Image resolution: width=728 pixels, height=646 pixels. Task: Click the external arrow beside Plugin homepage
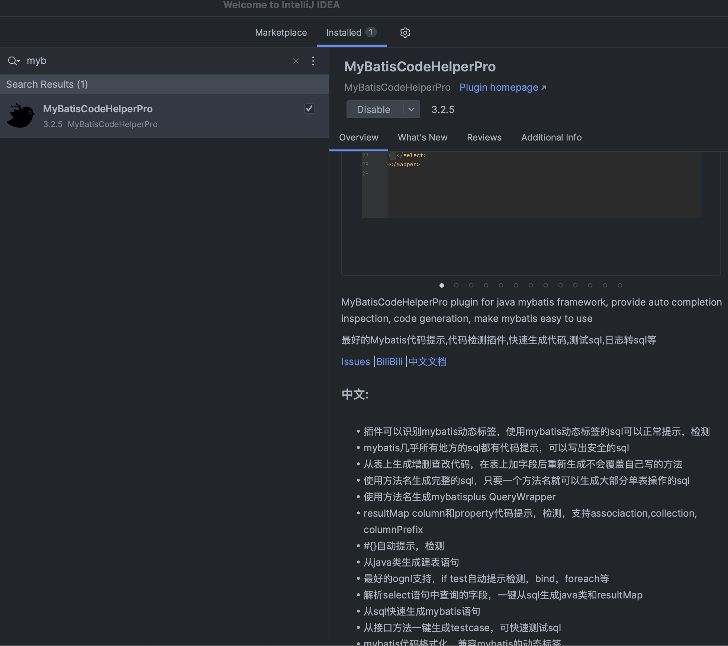tap(544, 88)
